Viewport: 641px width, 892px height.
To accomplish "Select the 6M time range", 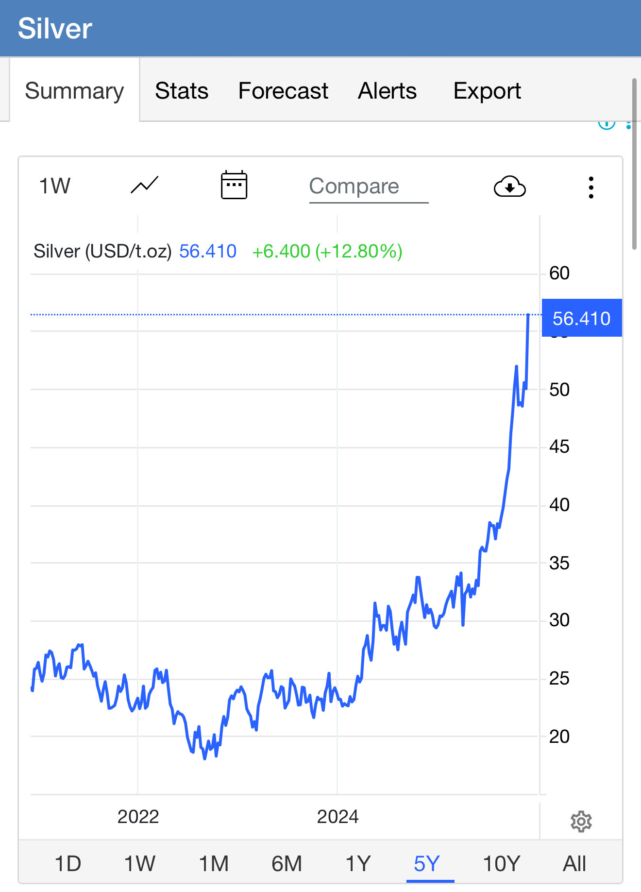I will coord(287,864).
